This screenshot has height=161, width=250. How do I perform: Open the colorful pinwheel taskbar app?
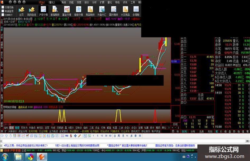pos(30,157)
